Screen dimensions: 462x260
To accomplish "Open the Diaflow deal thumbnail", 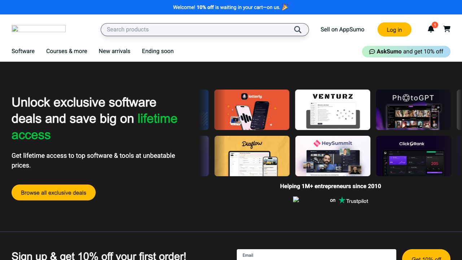I will tap(252, 156).
